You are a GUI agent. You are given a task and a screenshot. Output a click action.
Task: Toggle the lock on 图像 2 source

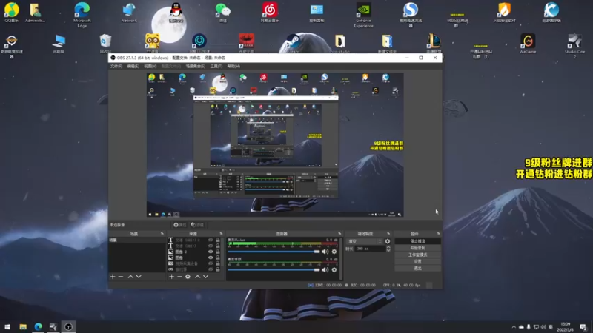pos(217,252)
